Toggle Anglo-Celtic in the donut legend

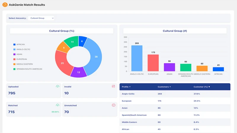tap(22, 49)
